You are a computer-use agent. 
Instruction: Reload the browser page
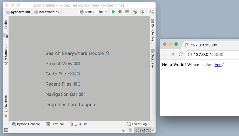tap(181, 54)
